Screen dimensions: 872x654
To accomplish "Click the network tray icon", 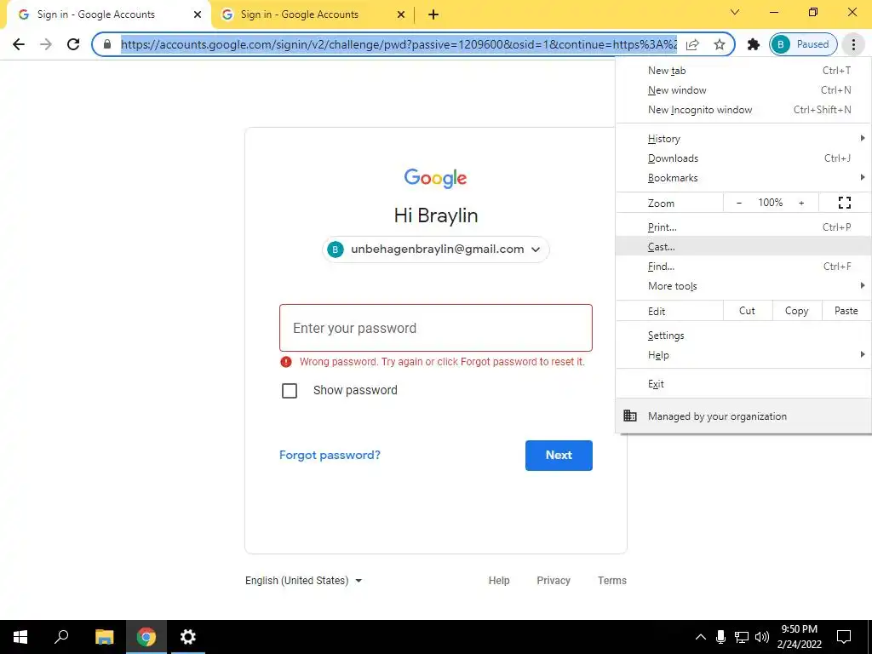I will pos(742,637).
